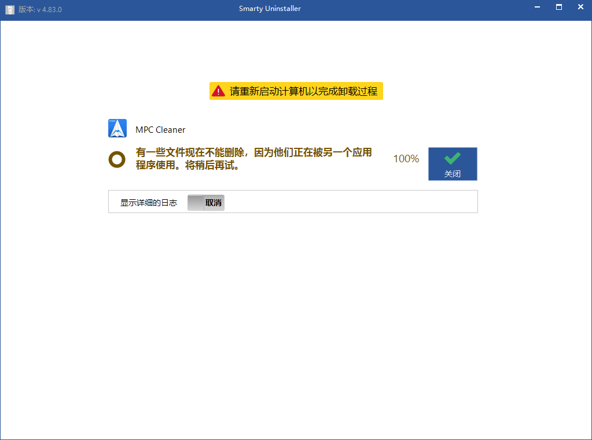592x440 pixels.
Task: Click the red warning triangle in the yellow banner
Action: pyautogui.click(x=218, y=91)
